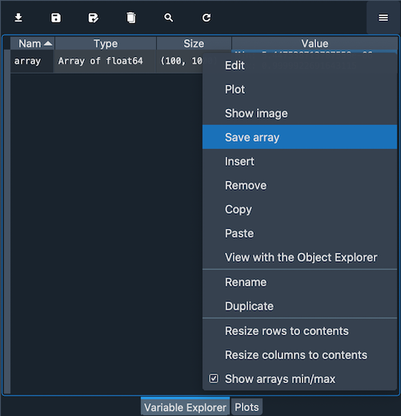
Task: Select Save array menu entry
Action: (299, 137)
